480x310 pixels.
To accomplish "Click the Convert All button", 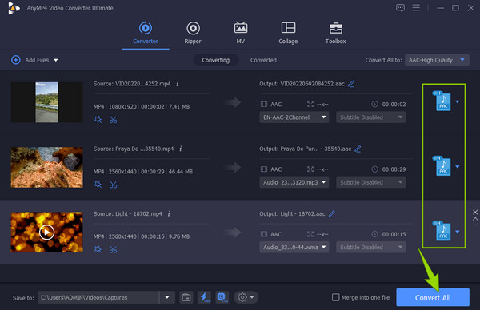I will coord(433,297).
